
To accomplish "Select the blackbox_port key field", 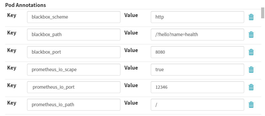I will [74, 52].
